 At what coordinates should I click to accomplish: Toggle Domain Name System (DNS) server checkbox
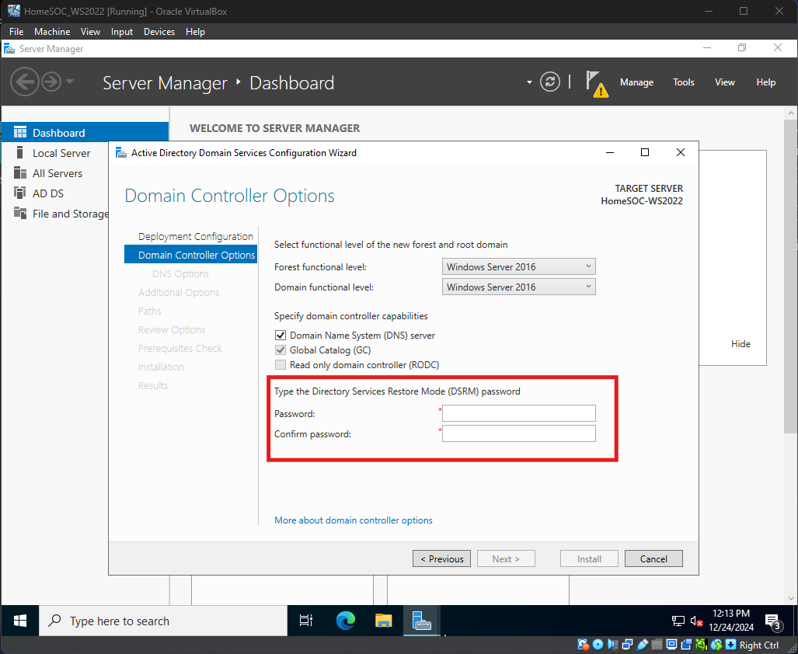pos(281,336)
